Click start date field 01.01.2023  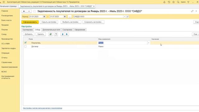tap(36, 16)
